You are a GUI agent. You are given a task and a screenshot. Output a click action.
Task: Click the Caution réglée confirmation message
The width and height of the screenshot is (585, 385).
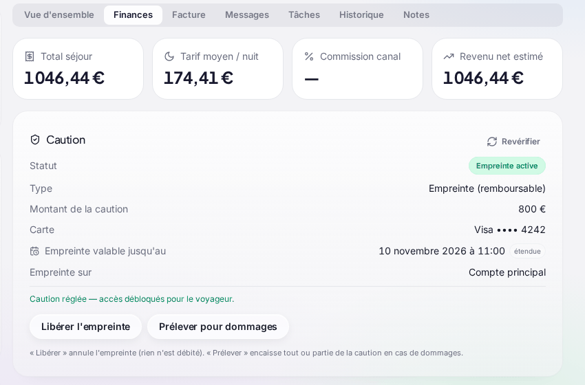132,299
